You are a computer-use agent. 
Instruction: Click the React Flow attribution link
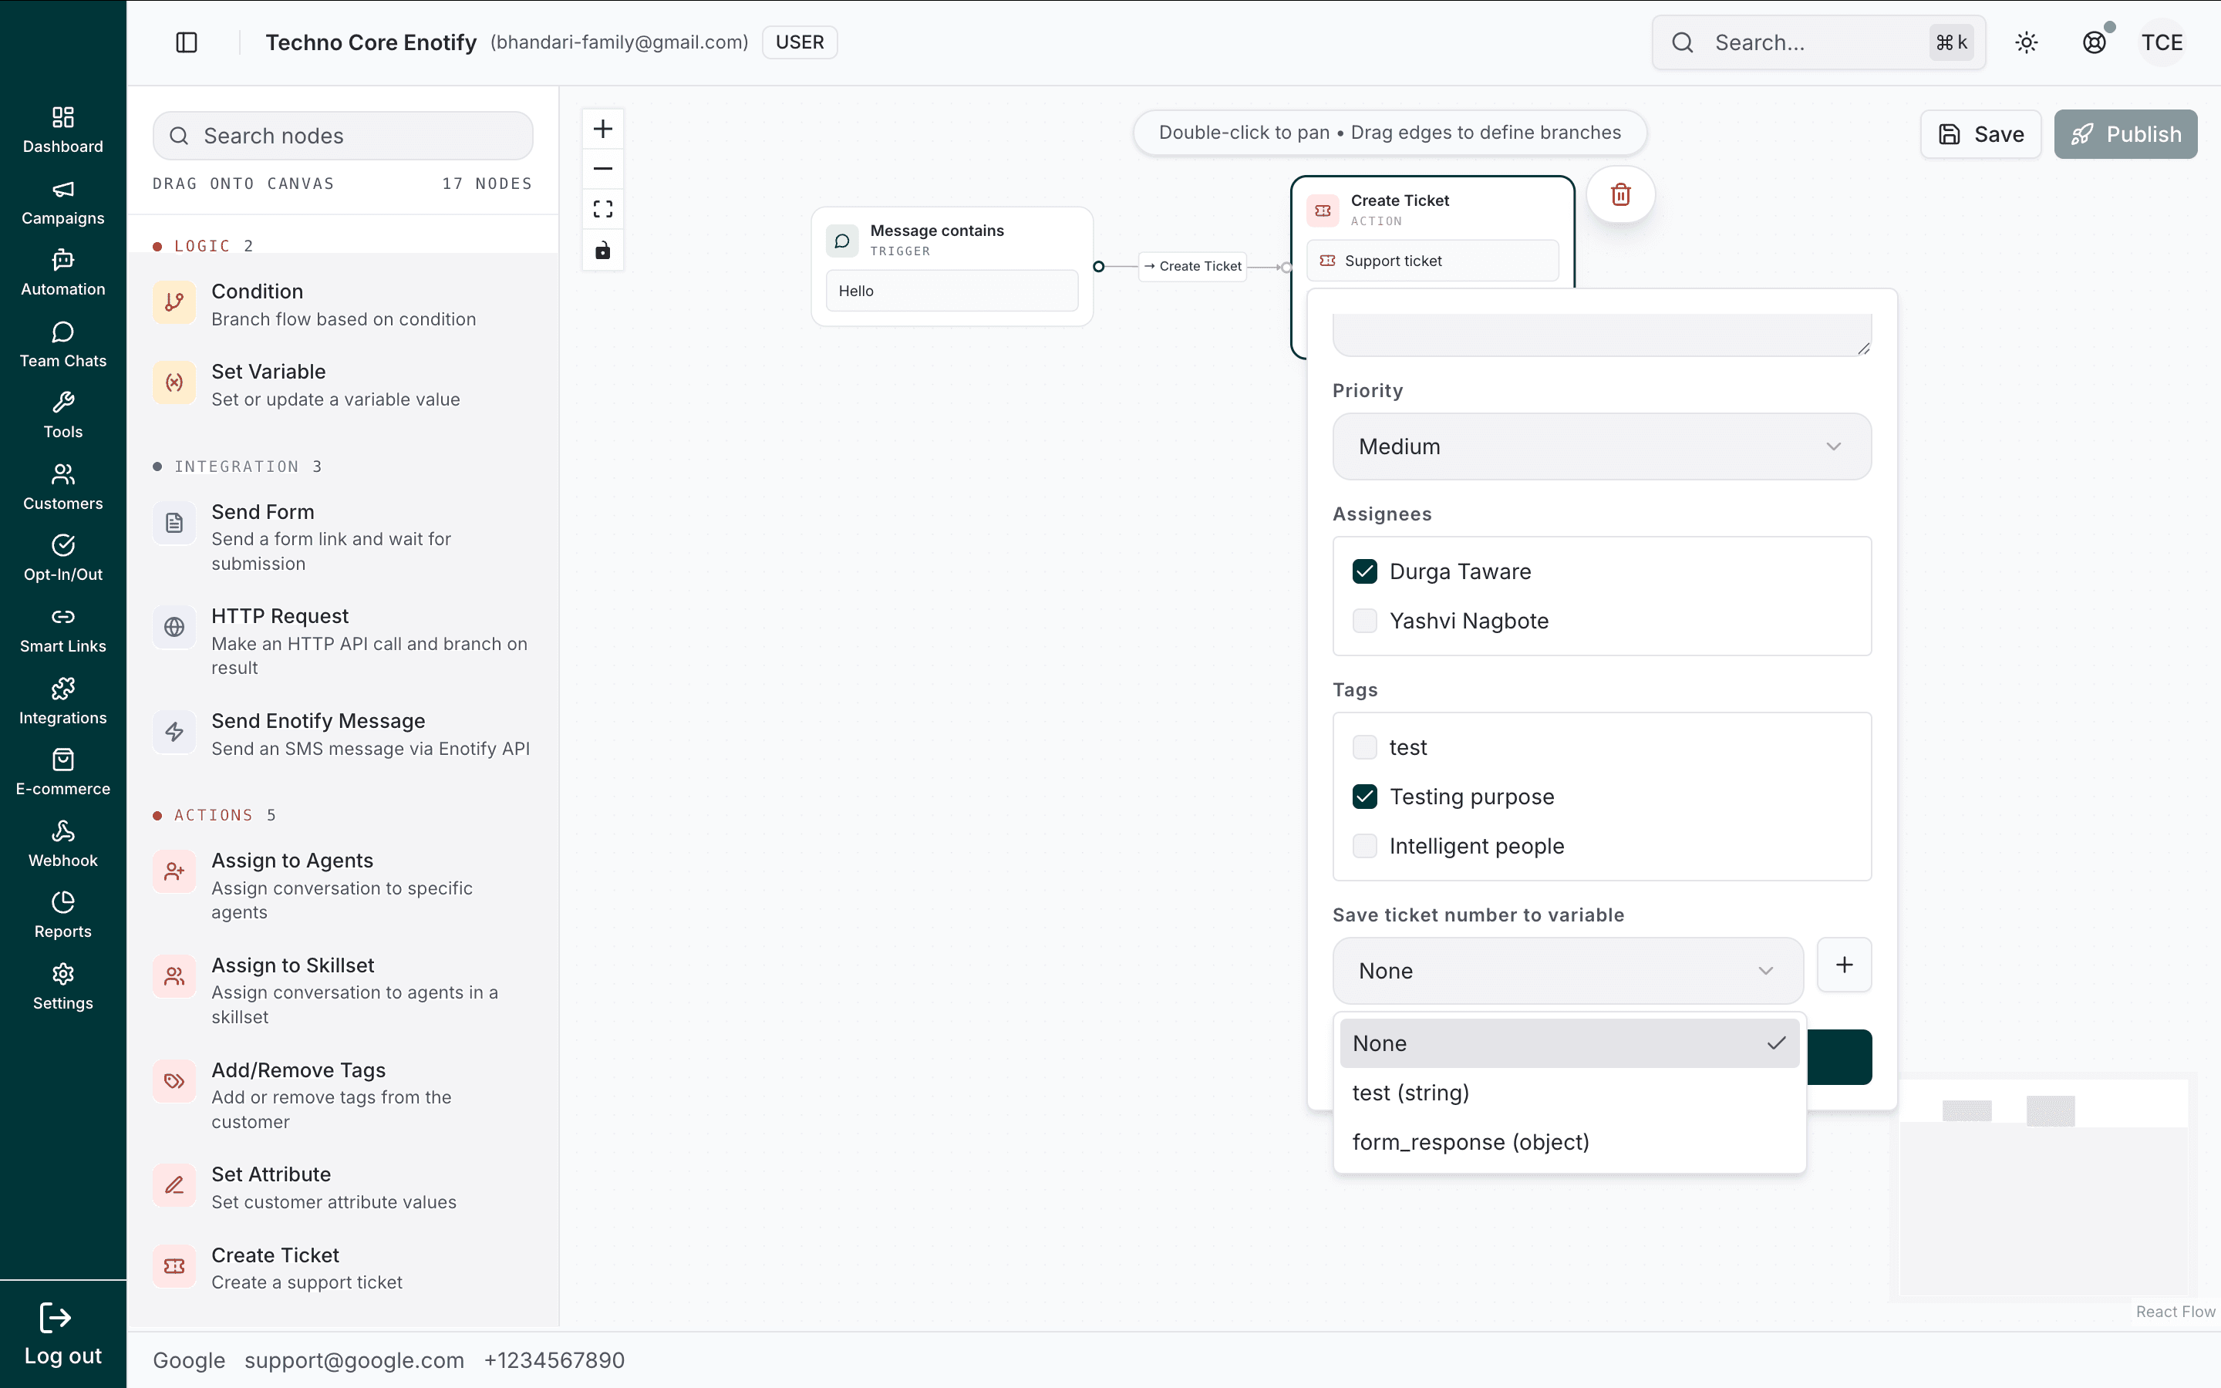pyautogui.click(x=2175, y=1312)
